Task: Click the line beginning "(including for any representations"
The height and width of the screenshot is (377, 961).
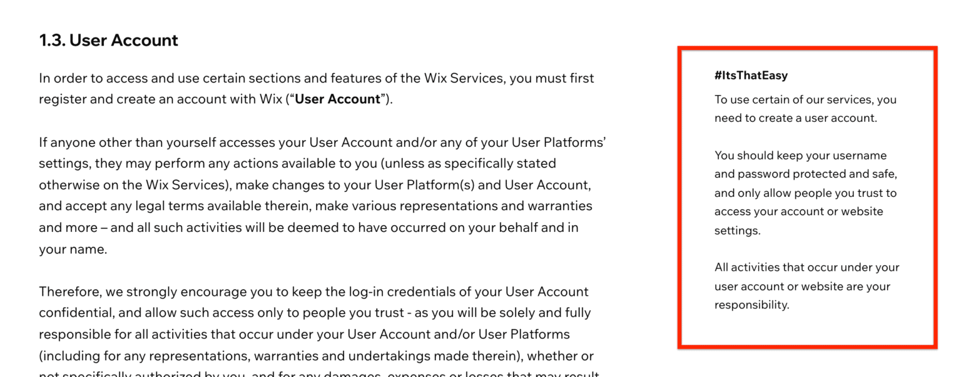Action: [x=317, y=356]
